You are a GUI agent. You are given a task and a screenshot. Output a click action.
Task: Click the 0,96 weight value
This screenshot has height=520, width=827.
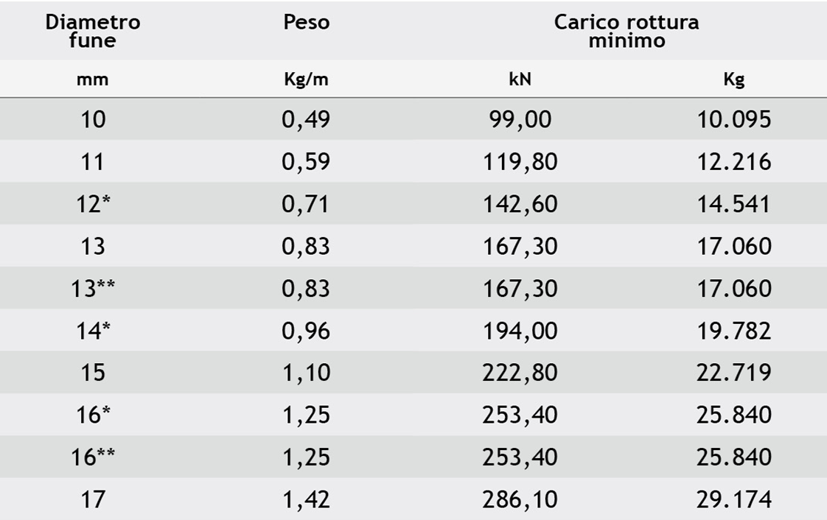click(307, 331)
